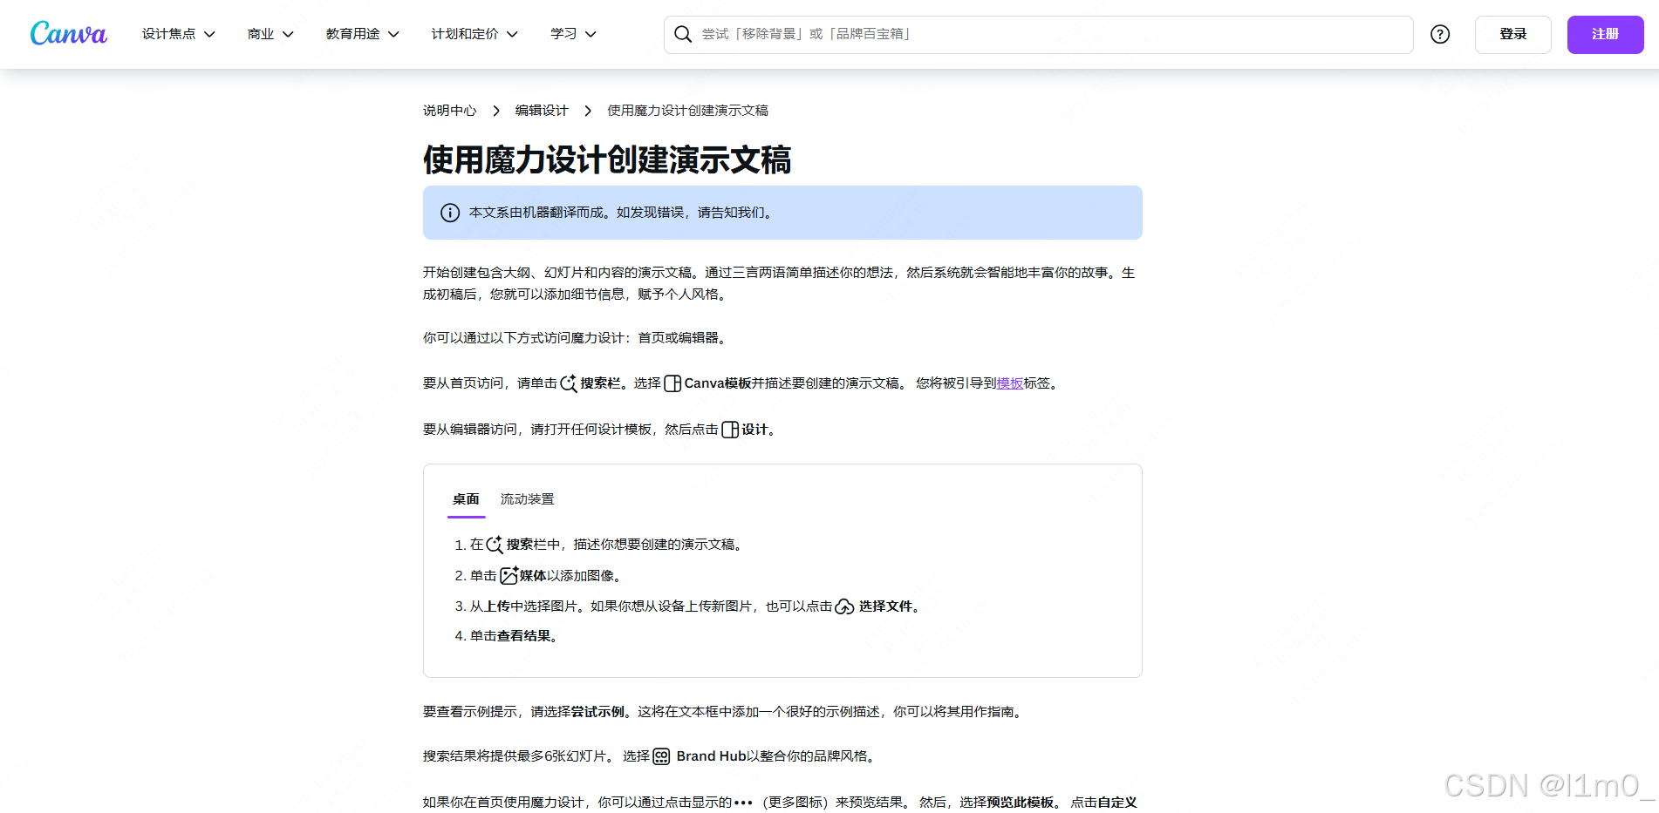
Task: Click bold text 尝试示例
Action: pyautogui.click(x=597, y=712)
